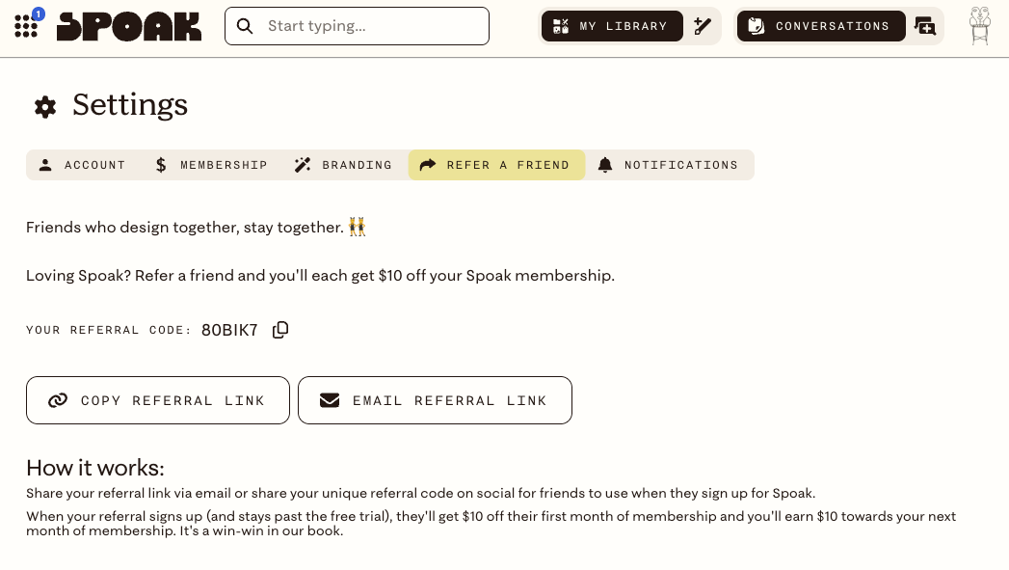Open the Branding tab
The image size is (1009, 570).
point(343,165)
